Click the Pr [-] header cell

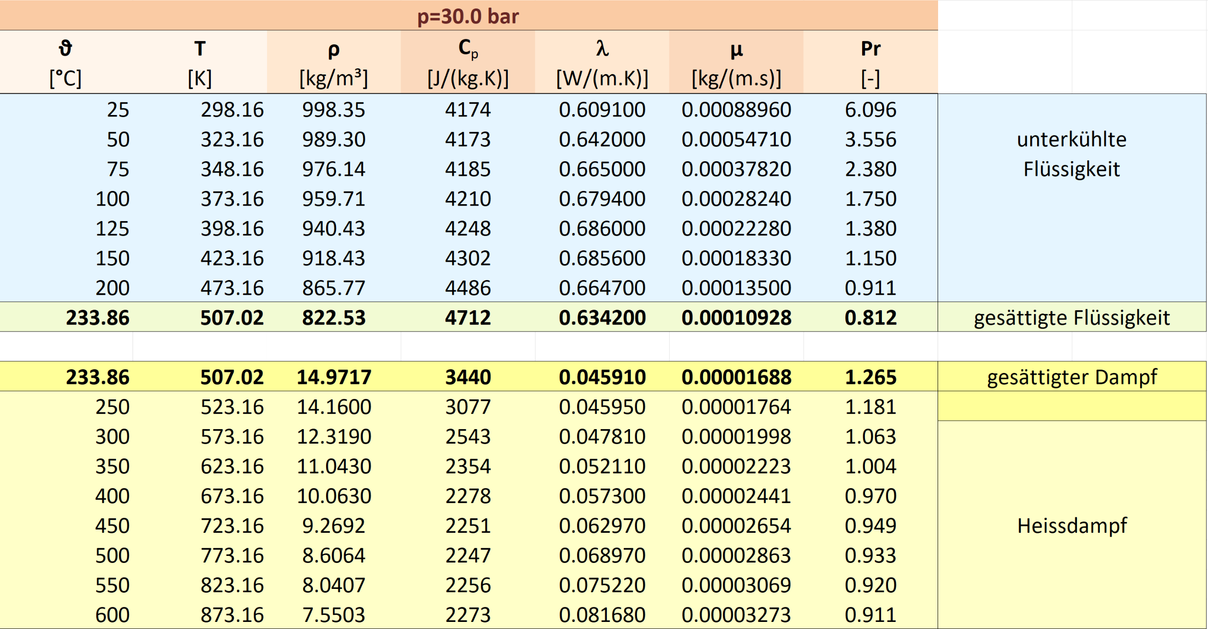pos(870,62)
